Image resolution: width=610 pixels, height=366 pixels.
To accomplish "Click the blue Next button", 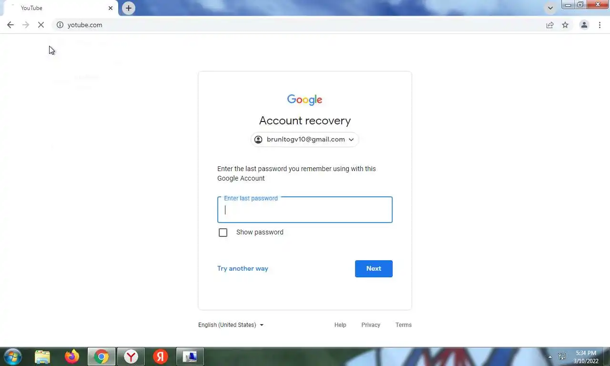I will click(x=374, y=269).
